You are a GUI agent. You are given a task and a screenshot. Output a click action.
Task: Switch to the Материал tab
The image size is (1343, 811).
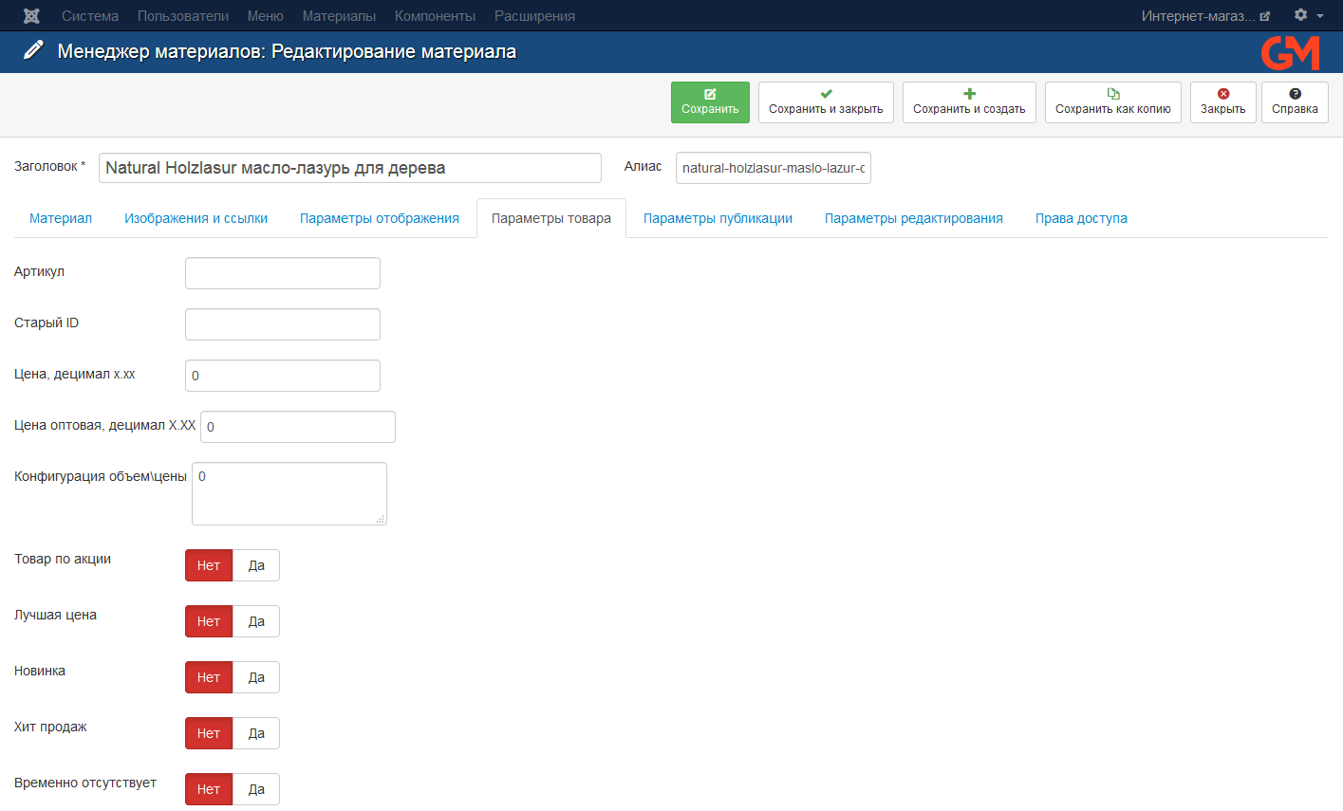[x=61, y=218]
